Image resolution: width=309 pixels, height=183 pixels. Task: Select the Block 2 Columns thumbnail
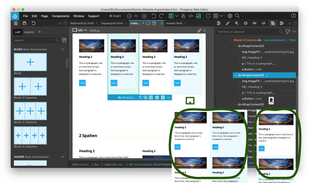(30, 86)
